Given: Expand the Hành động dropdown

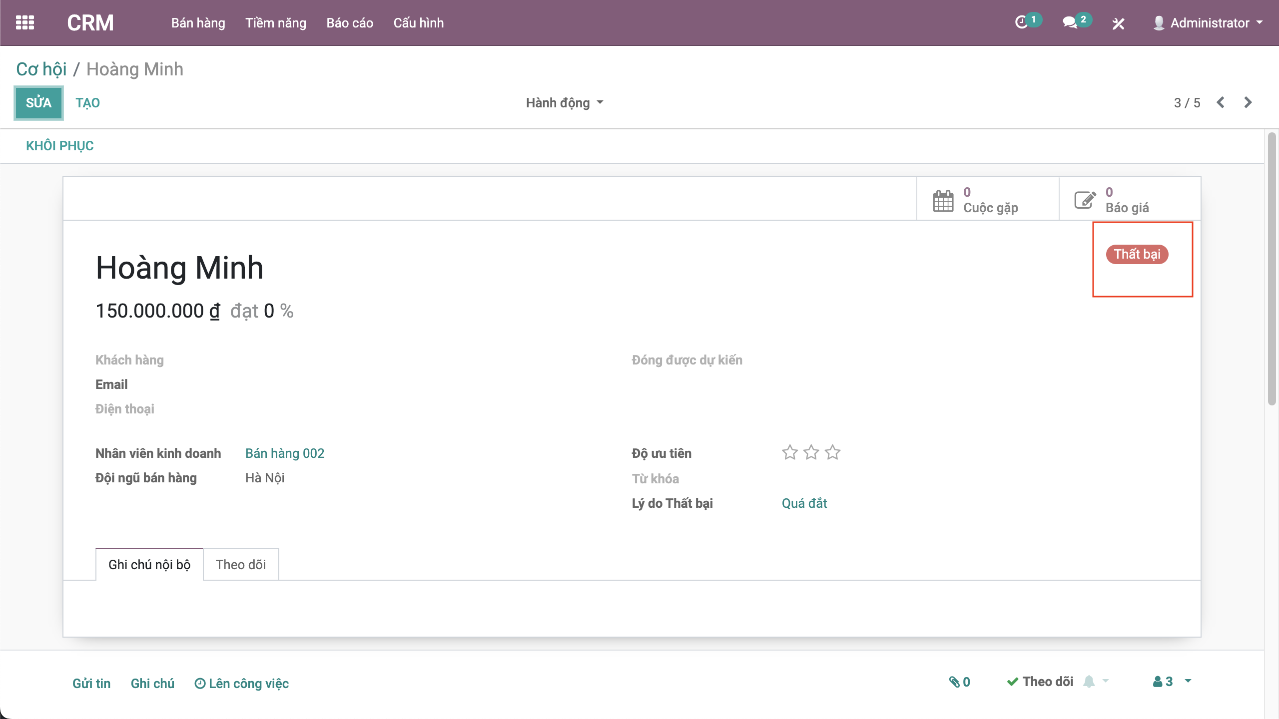Looking at the screenshot, I should pyautogui.click(x=565, y=103).
